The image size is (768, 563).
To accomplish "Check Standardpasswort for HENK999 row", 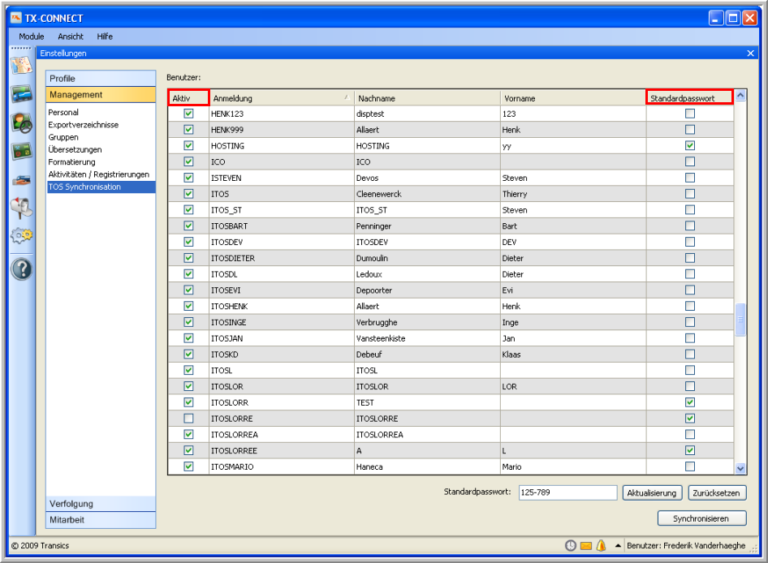I will (x=690, y=130).
